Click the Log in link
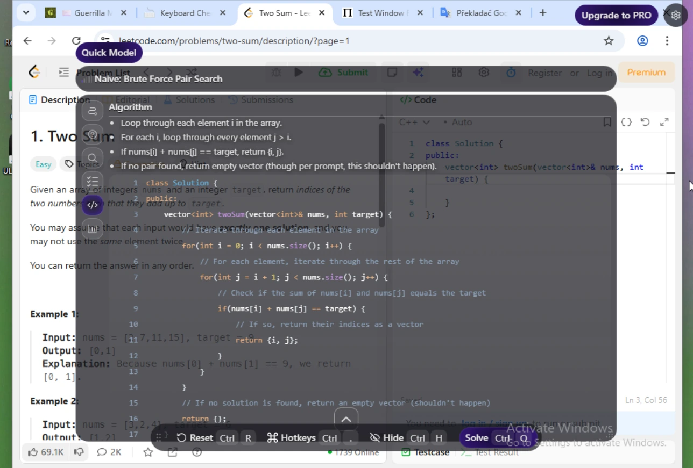 click(x=599, y=73)
